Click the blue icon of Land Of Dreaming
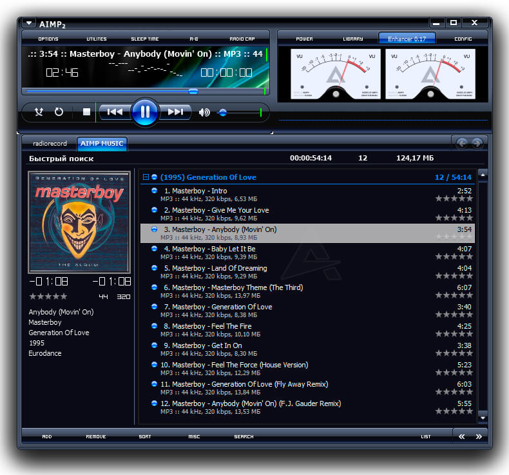The width and height of the screenshot is (509, 475). [x=155, y=268]
